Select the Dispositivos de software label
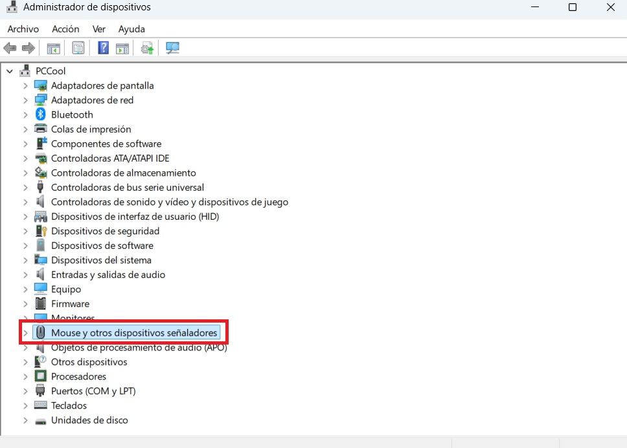The height and width of the screenshot is (448, 627). click(x=102, y=246)
